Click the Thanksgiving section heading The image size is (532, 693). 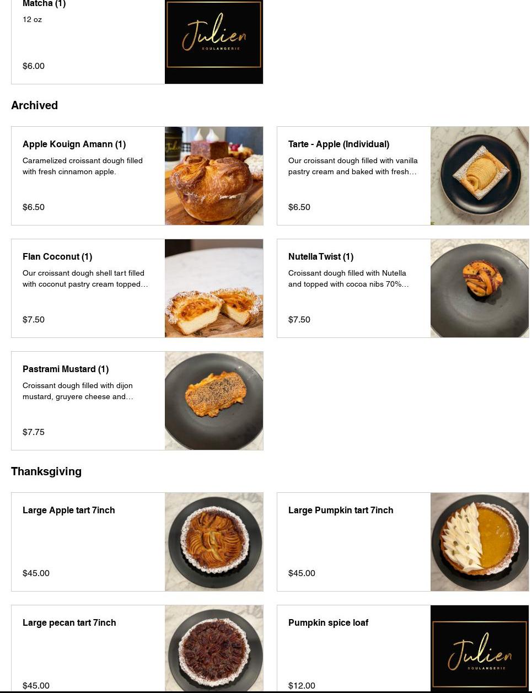[x=46, y=471]
